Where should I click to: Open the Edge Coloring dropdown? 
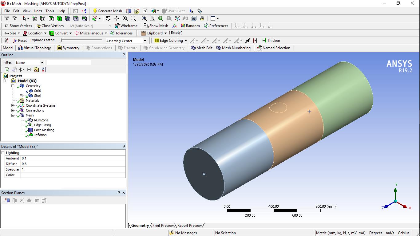tap(185, 41)
